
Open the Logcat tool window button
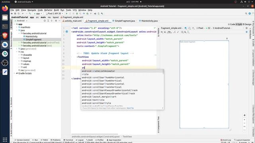pos(80,140)
